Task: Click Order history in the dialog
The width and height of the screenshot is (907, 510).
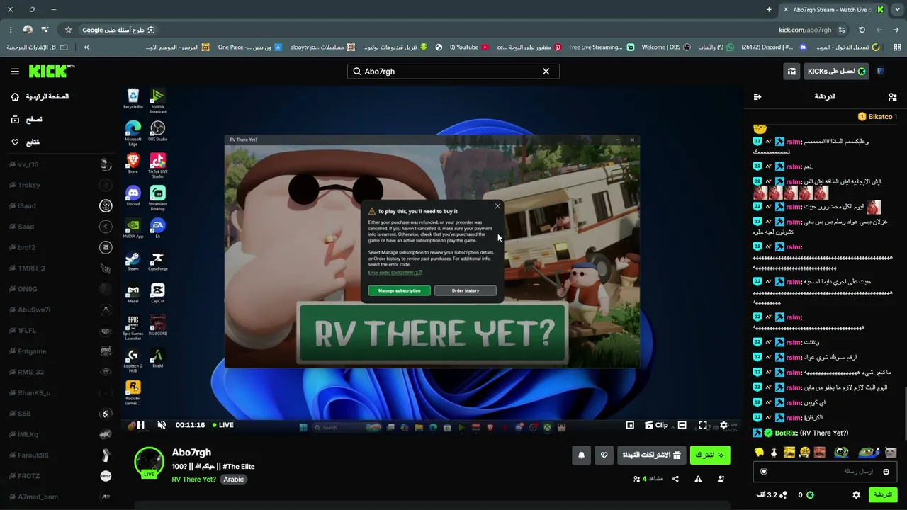Action: coord(465,290)
